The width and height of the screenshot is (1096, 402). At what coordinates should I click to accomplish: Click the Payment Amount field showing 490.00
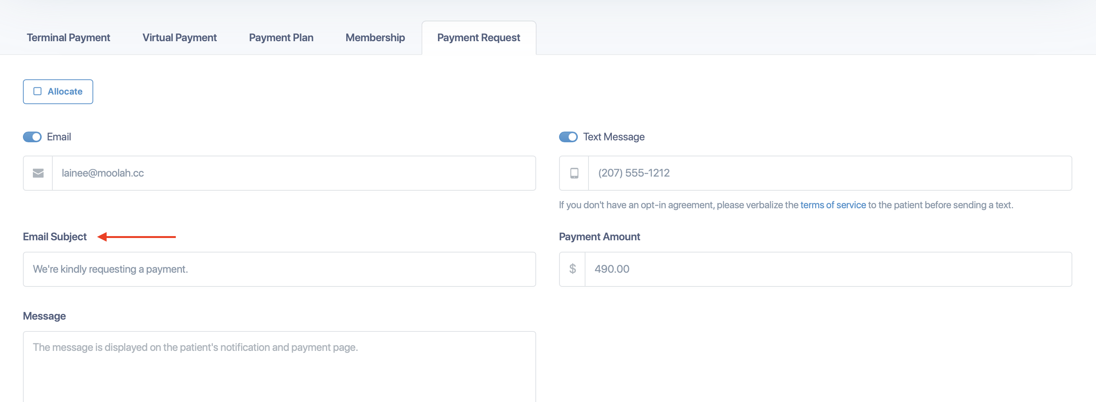pos(828,269)
